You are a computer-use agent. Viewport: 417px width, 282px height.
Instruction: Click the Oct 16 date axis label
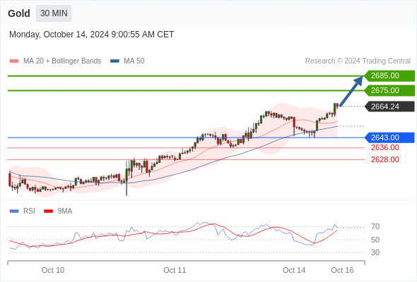342,270
